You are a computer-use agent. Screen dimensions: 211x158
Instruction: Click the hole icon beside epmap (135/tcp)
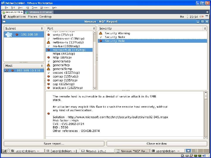click(x=49, y=80)
